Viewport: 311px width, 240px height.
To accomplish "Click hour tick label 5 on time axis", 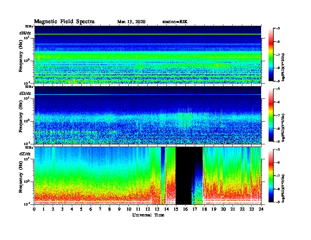I will 81,209.
